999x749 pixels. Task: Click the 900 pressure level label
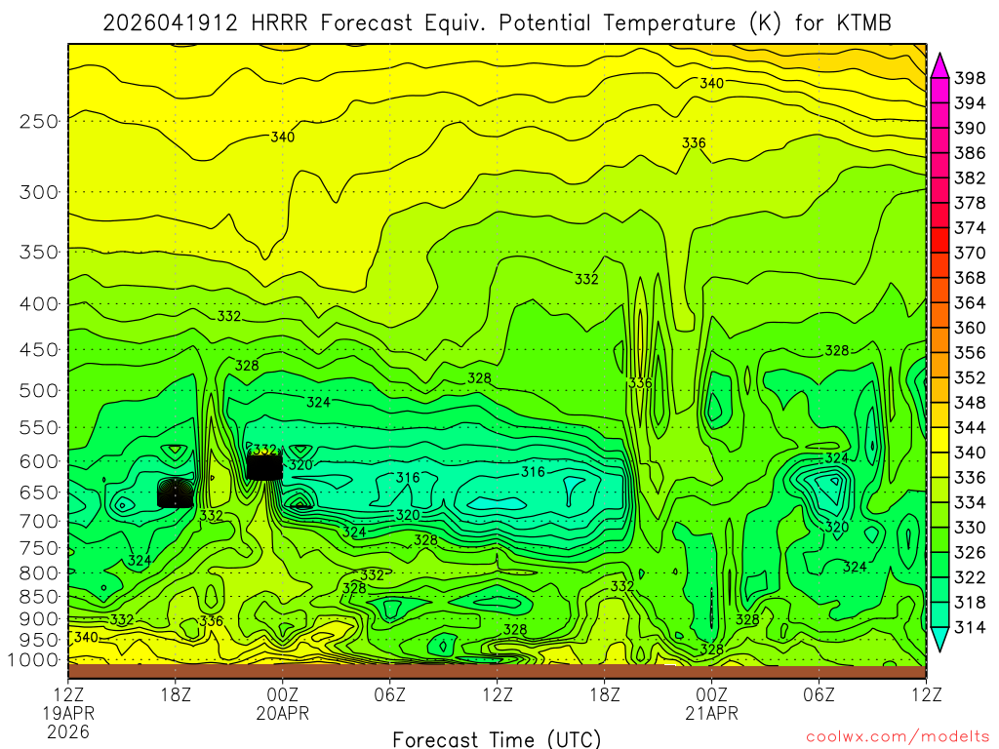click(39, 618)
